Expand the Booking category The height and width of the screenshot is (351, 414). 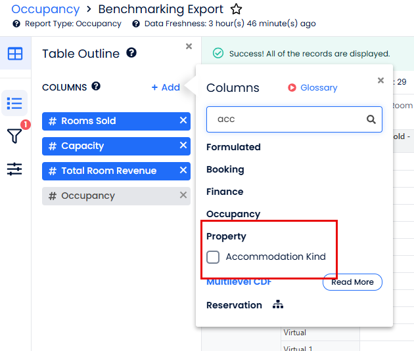click(225, 169)
